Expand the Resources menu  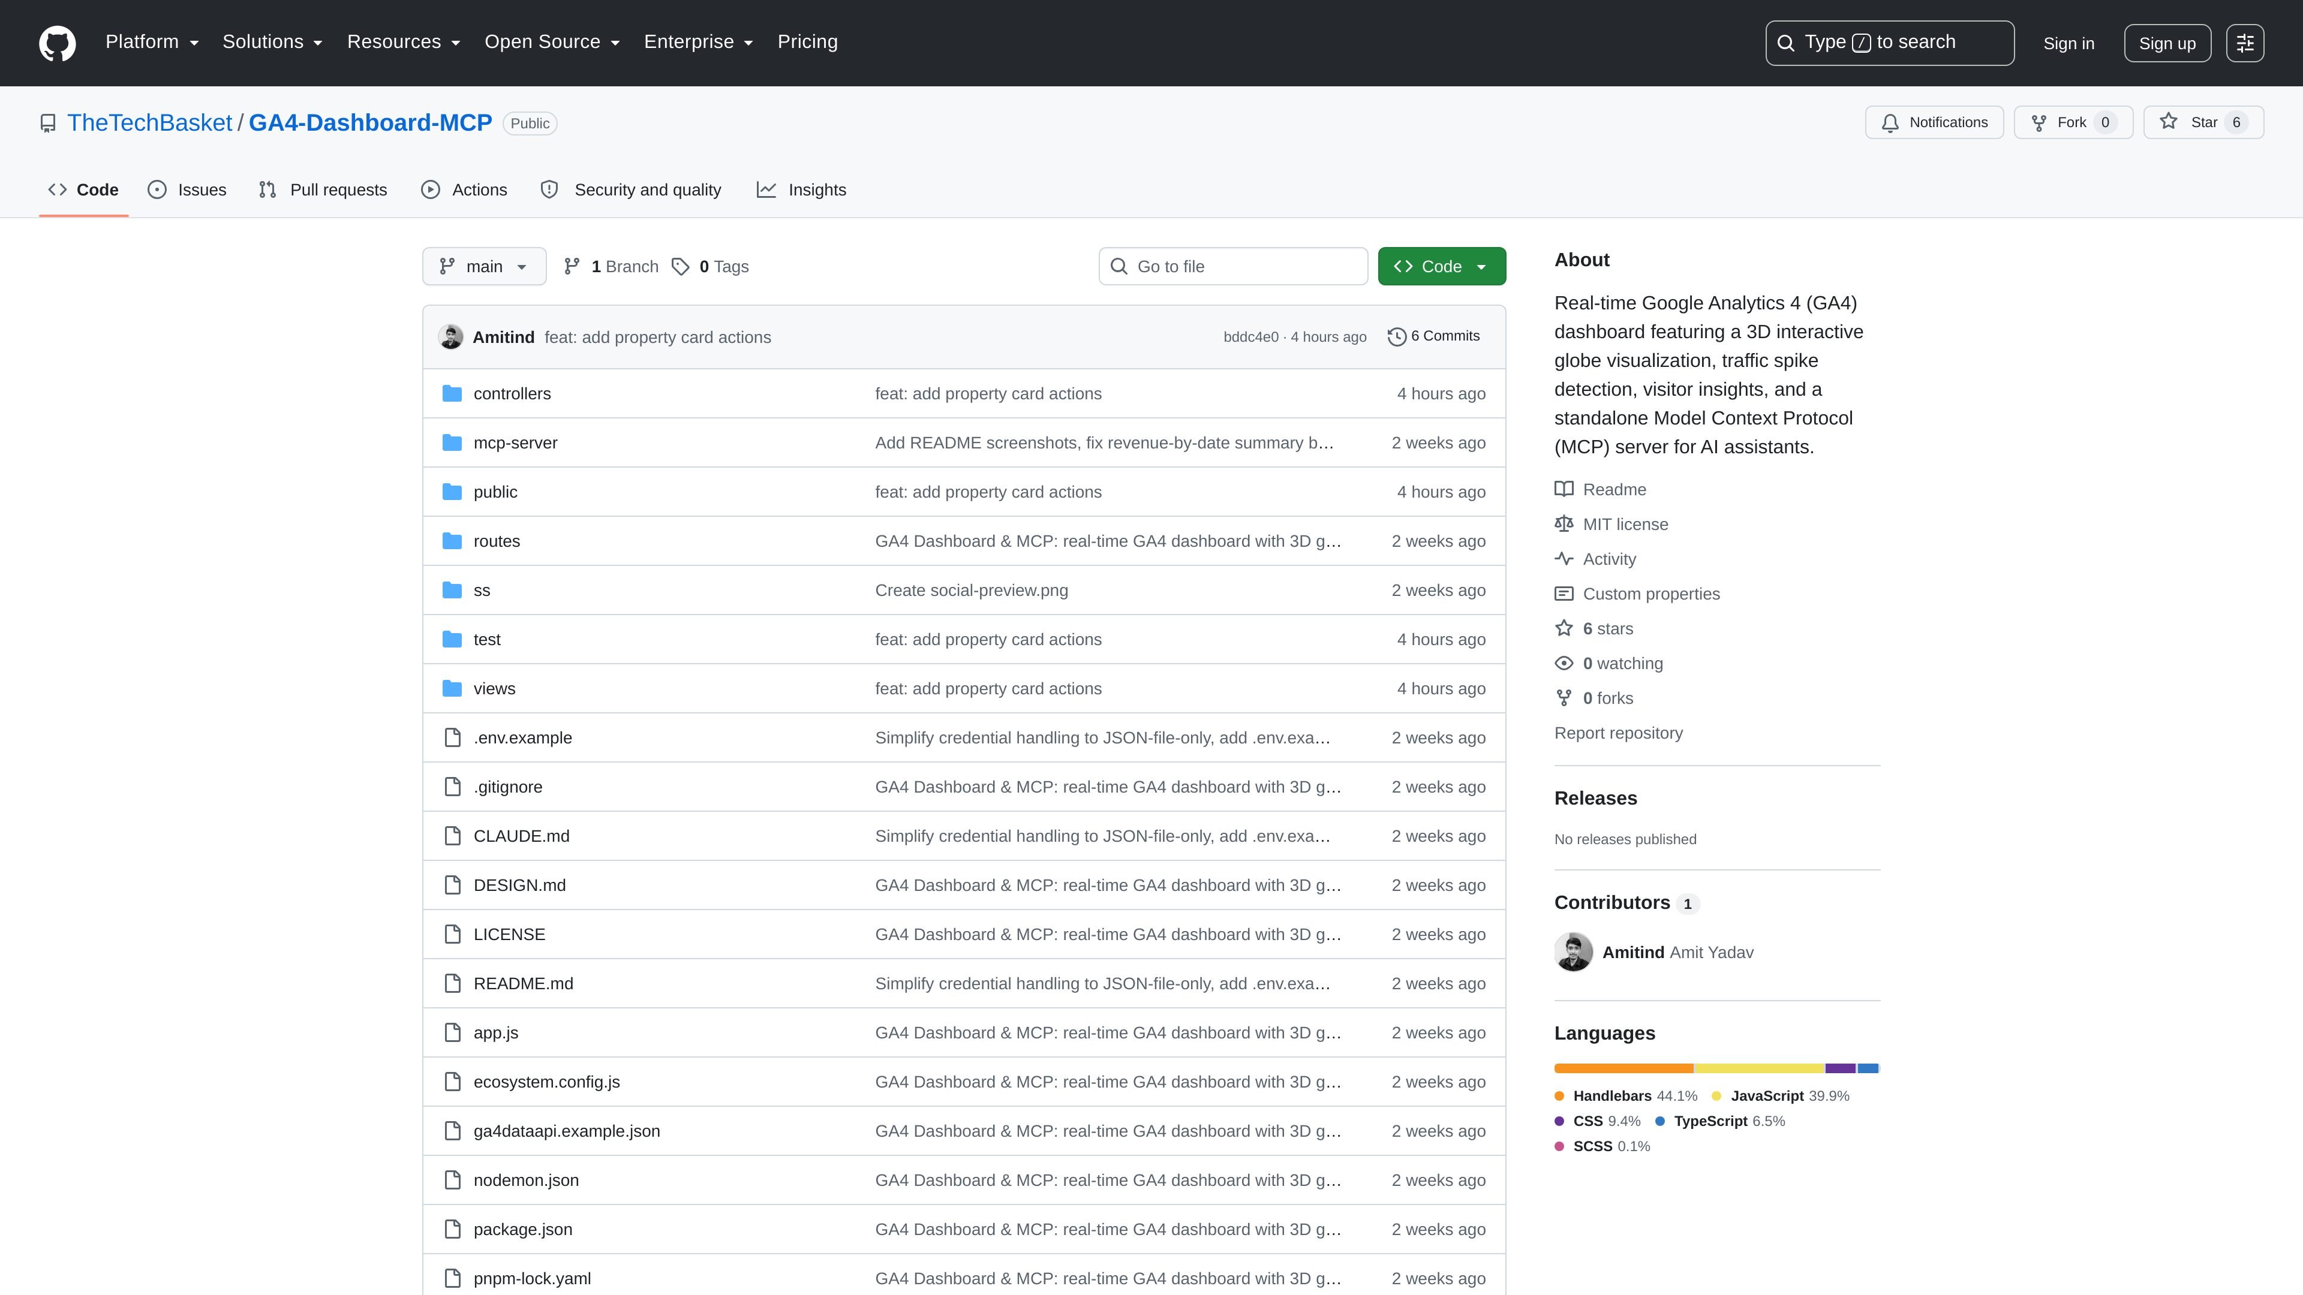pos(403,42)
